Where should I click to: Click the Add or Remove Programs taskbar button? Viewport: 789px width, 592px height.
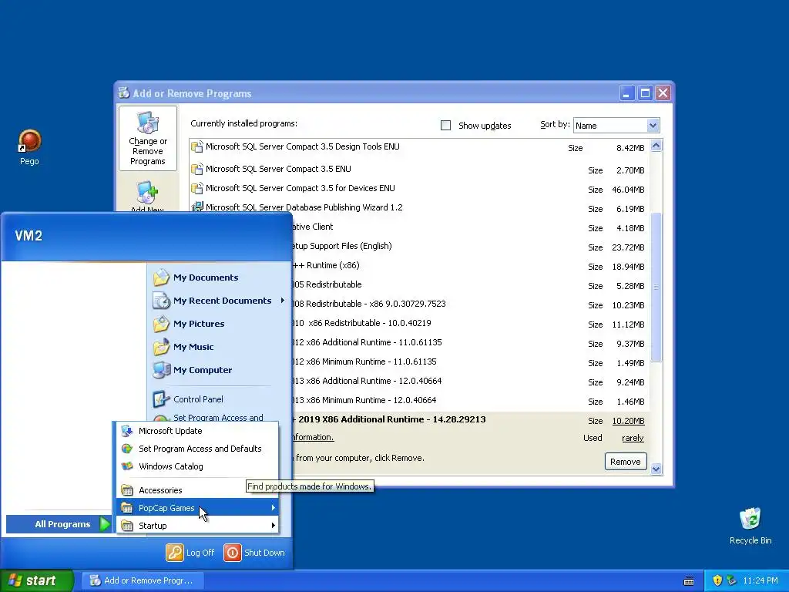[x=143, y=580]
